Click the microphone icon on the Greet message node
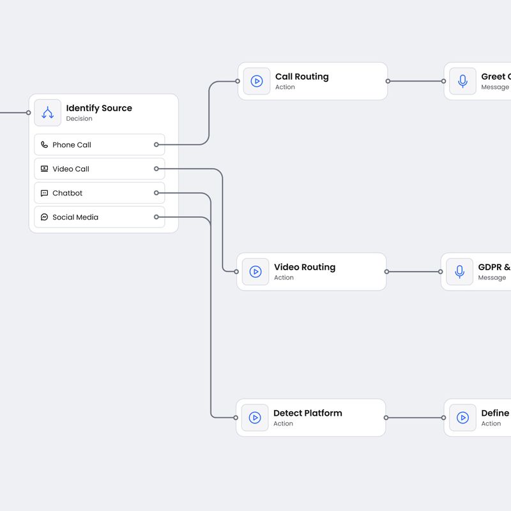This screenshot has height=511, width=511. pos(461,81)
